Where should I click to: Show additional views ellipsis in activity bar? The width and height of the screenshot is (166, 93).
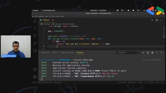(35, 58)
